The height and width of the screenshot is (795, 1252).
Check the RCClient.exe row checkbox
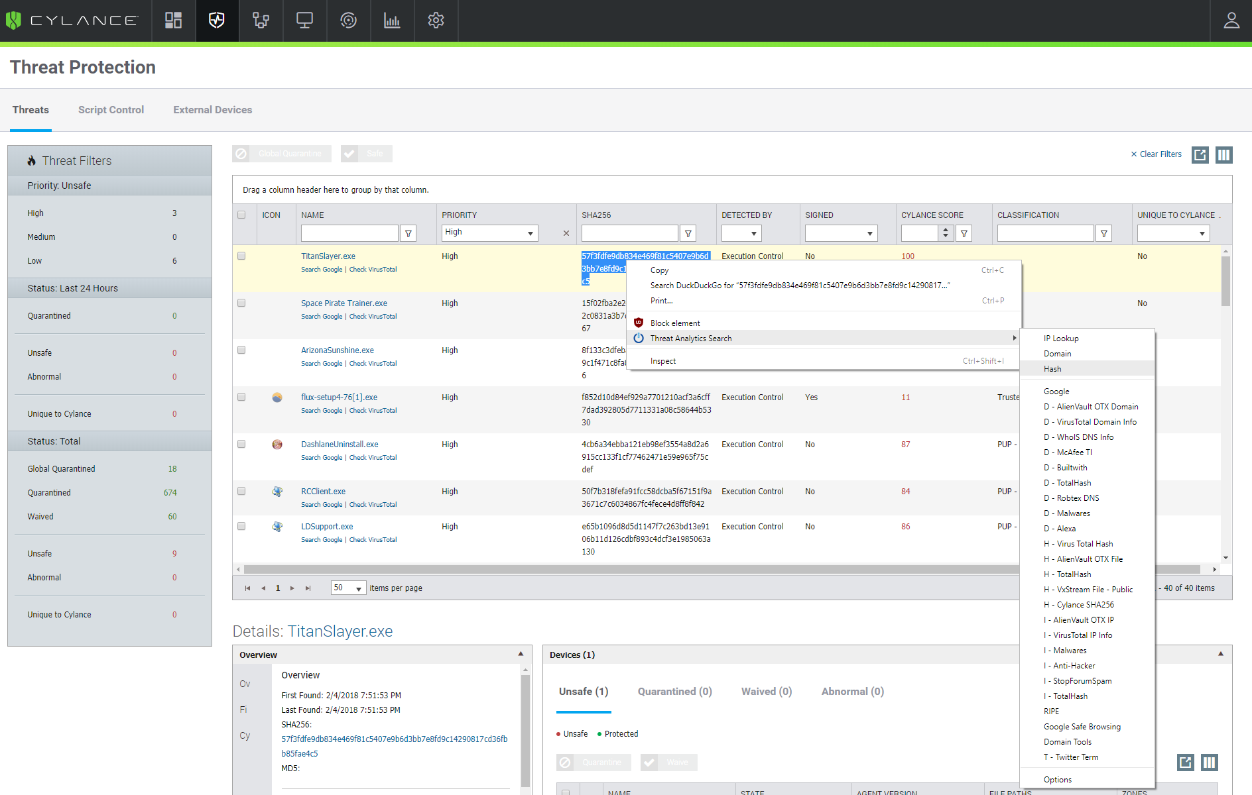241,491
